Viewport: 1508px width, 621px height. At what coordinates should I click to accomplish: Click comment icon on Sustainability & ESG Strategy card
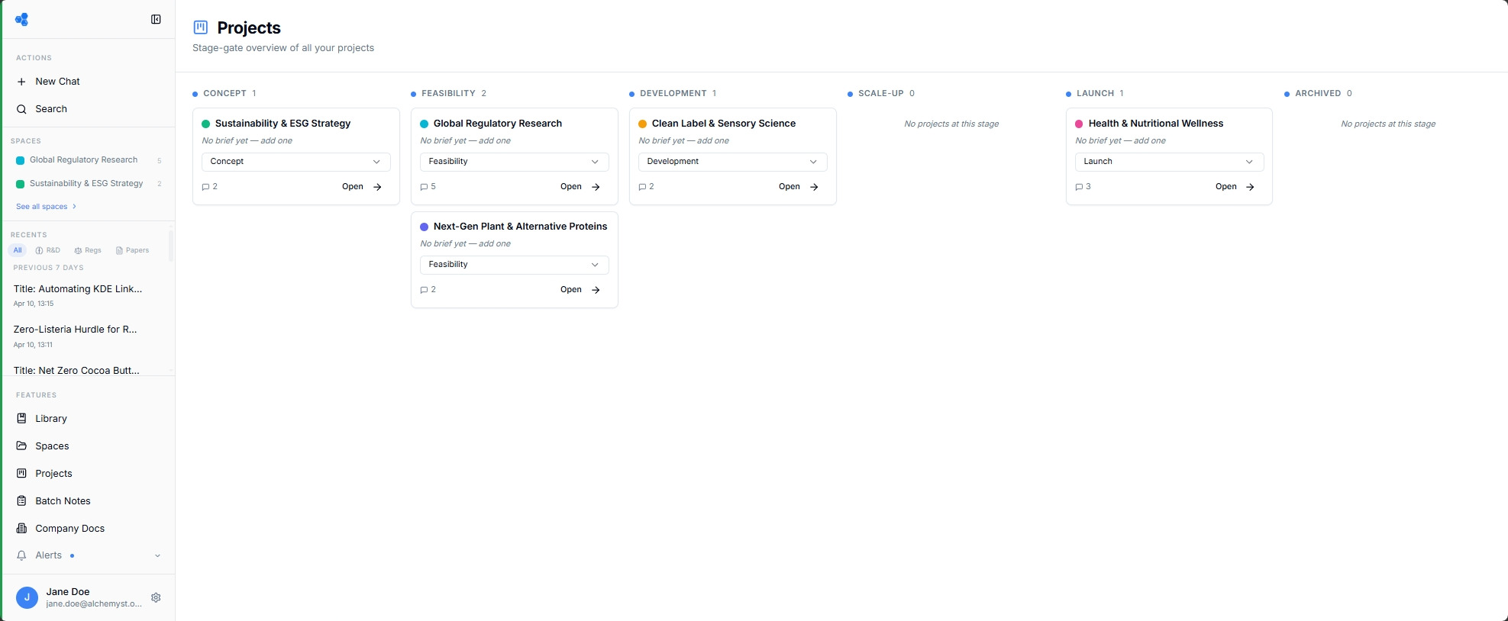[x=205, y=187]
